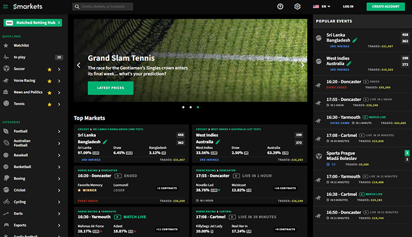Open the Matched Betting Hub button

[32, 23]
